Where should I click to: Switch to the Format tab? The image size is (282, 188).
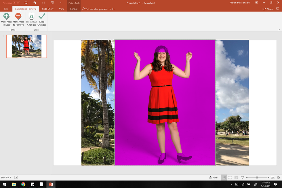pyautogui.click(x=74, y=9)
